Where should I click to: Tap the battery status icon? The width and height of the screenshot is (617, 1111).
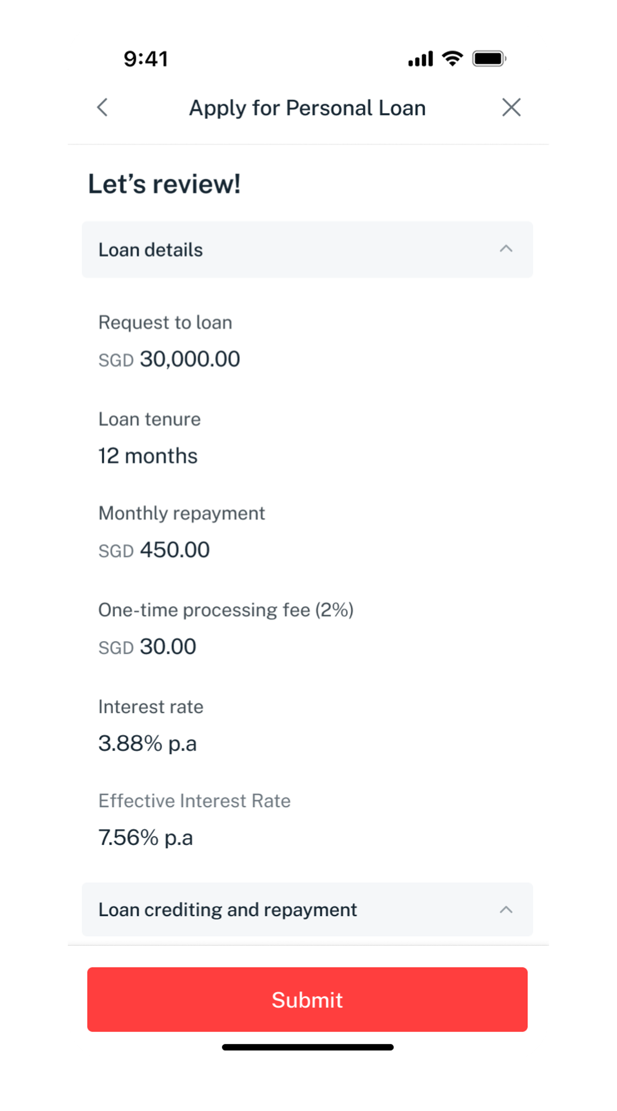[489, 59]
